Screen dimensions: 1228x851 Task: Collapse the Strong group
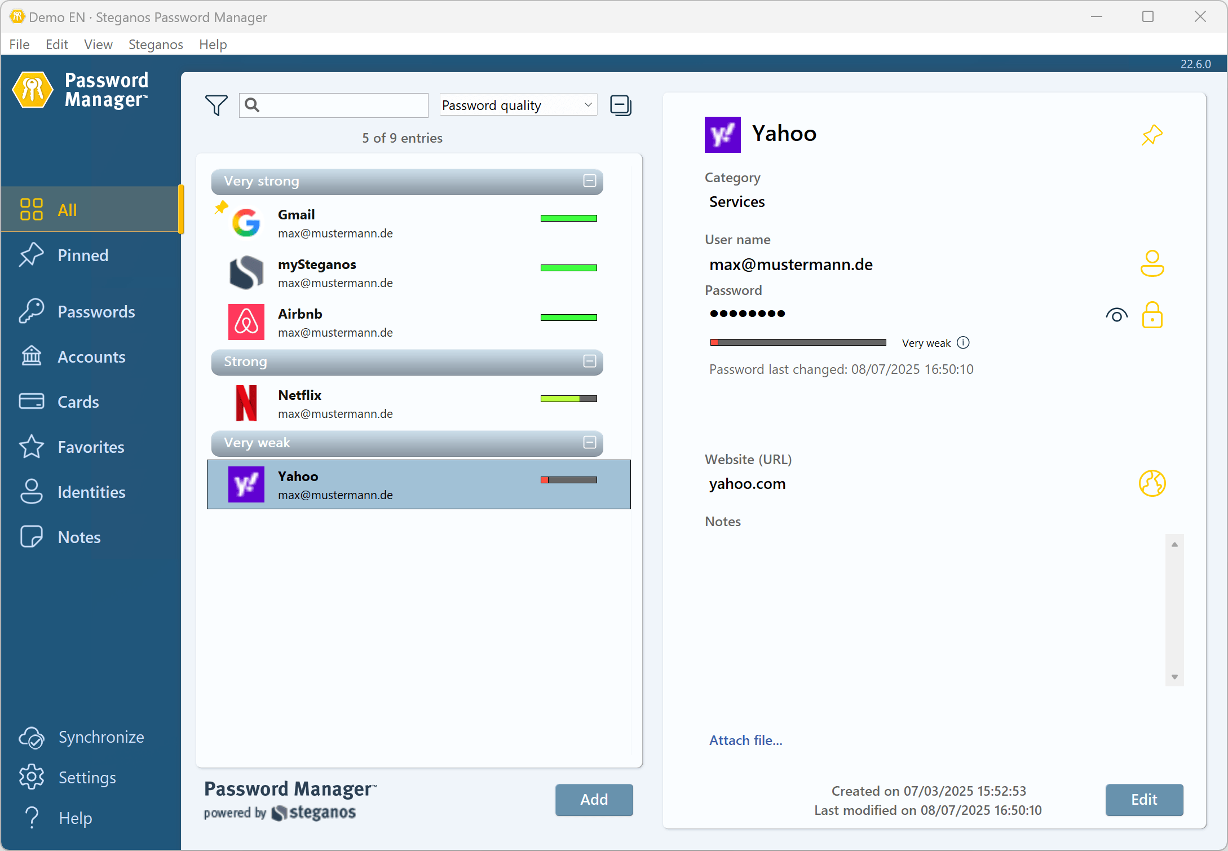pos(589,362)
